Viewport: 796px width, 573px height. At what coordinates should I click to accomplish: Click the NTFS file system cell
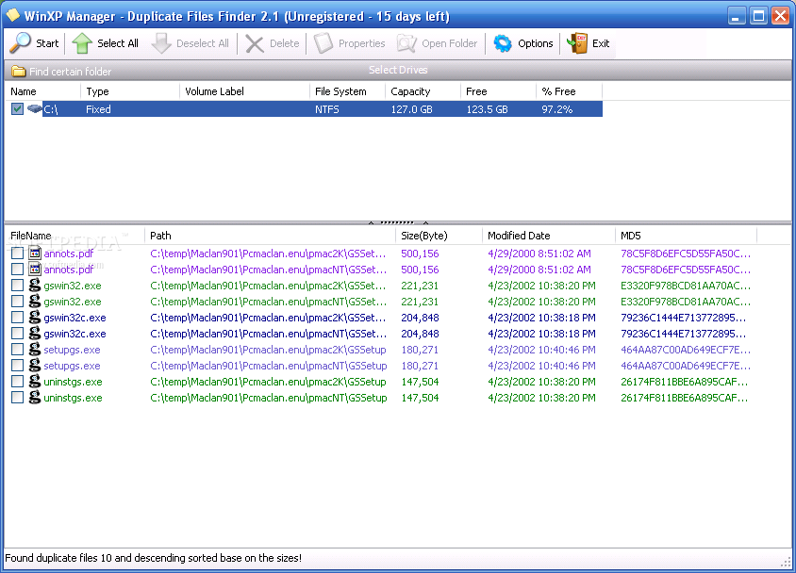click(327, 109)
